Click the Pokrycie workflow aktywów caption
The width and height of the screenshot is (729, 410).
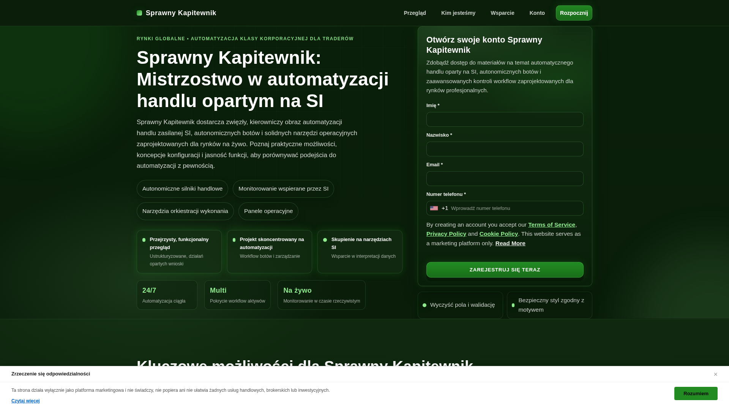click(x=237, y=301)
